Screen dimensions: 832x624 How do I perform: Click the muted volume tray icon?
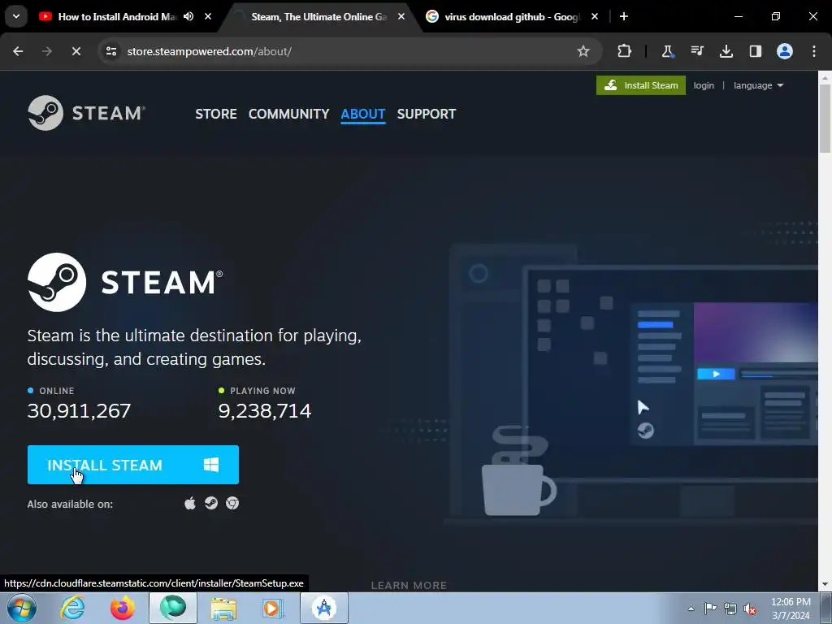pos(750,609)
